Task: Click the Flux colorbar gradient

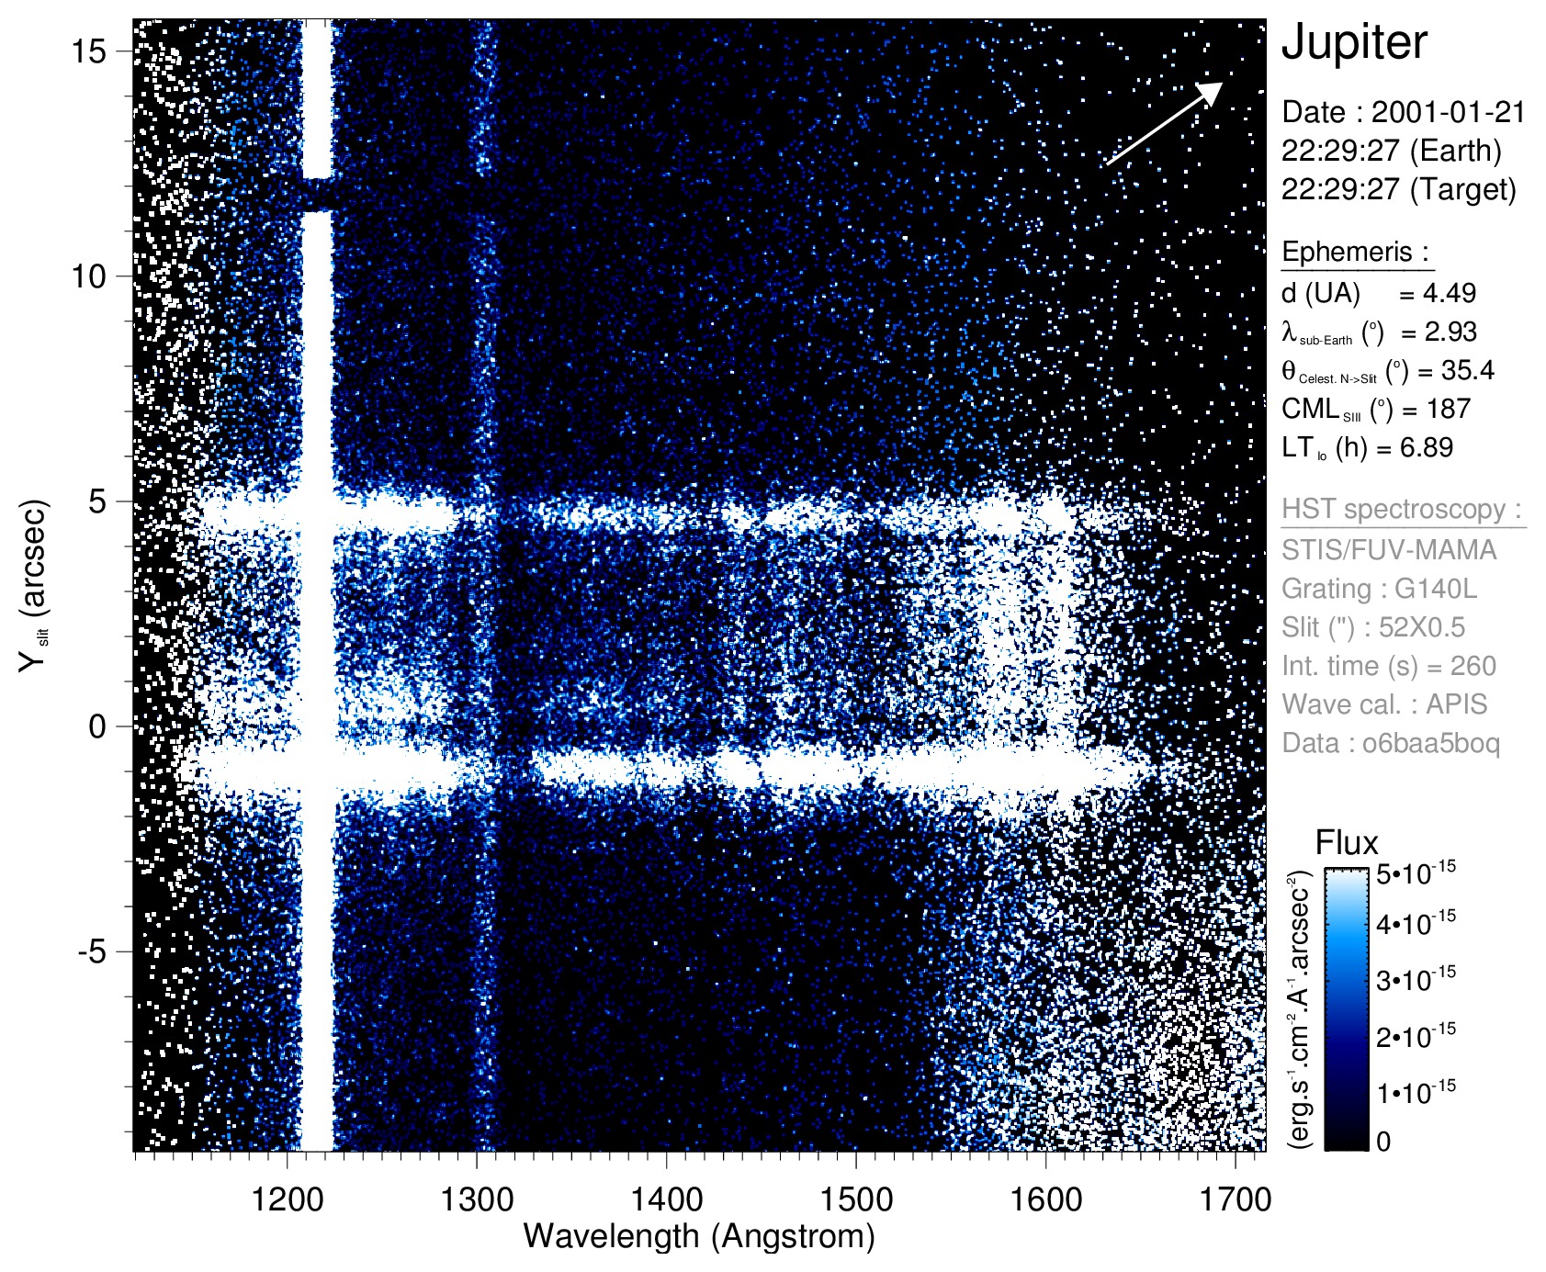Action: coord(1347,1008)
